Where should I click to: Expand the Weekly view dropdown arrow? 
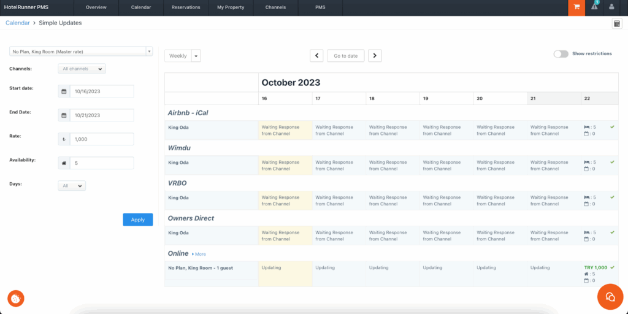[x=196, y=56]
